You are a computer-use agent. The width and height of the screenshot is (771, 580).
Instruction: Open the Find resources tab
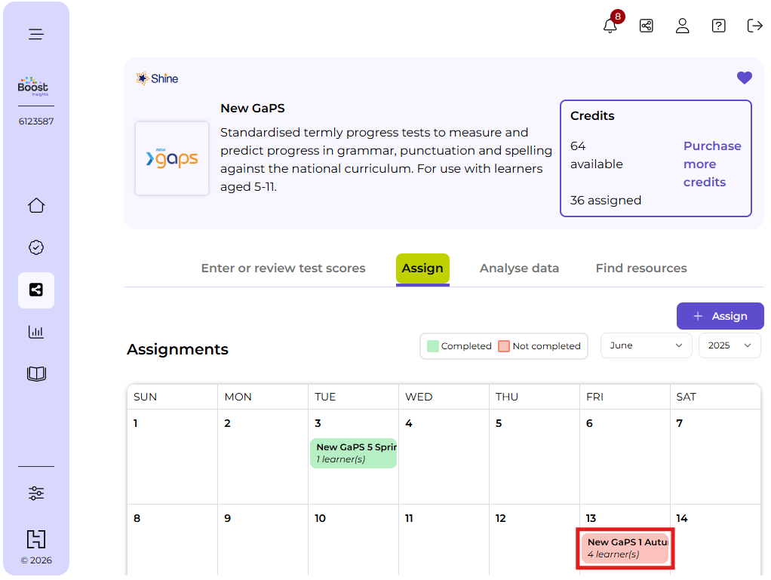(x=641, y=269)
